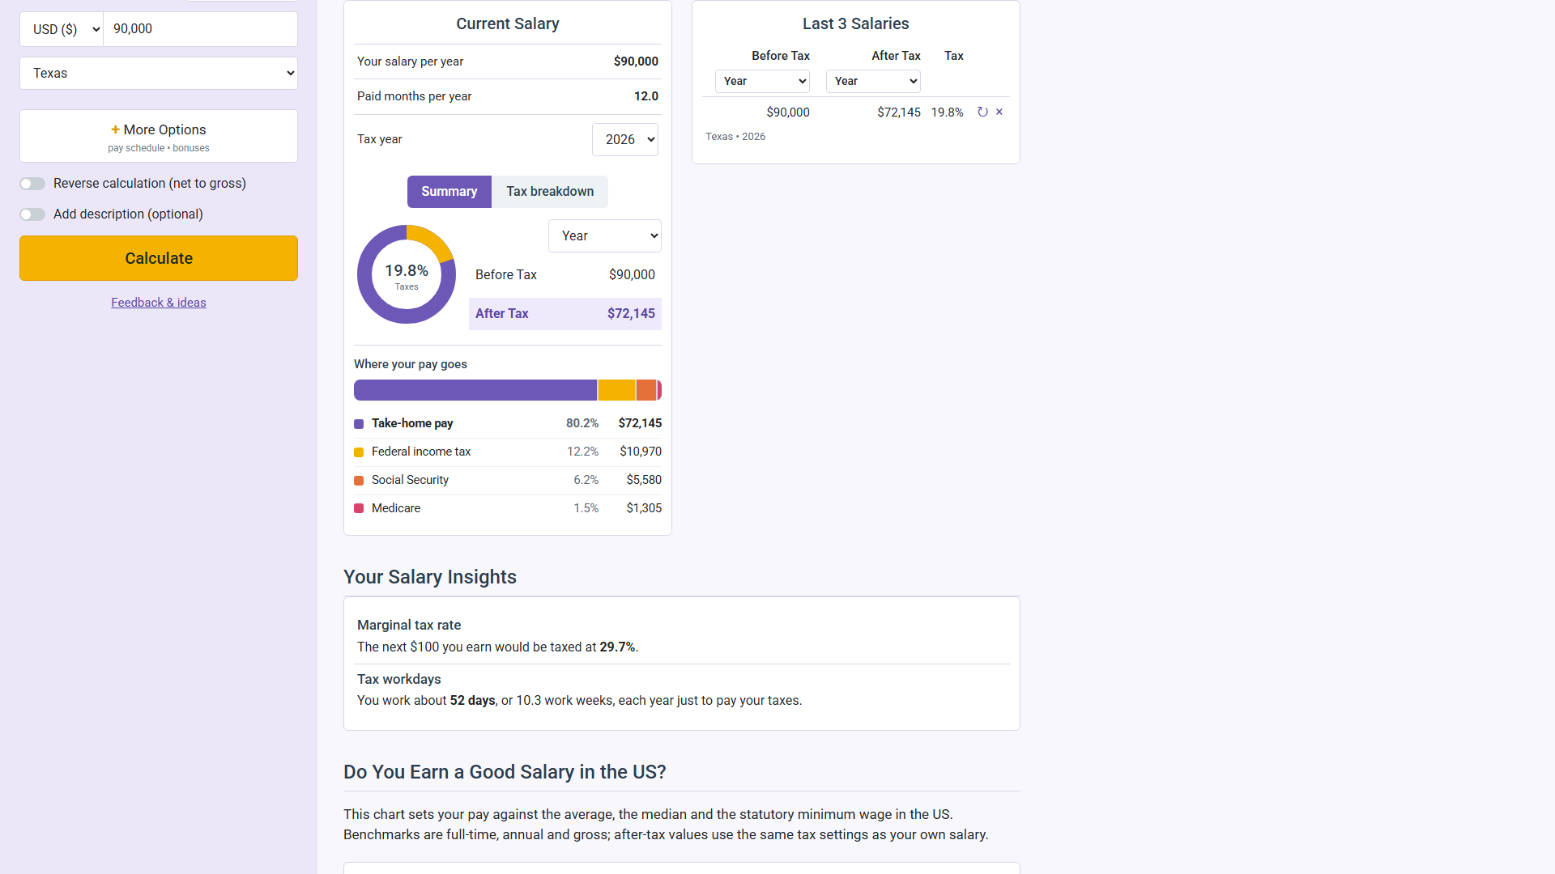Image resolution: width=1555 pixels, height=874 pixels.
Task: Click the orange Social Security segment of the pay bar
Action: 646,390
